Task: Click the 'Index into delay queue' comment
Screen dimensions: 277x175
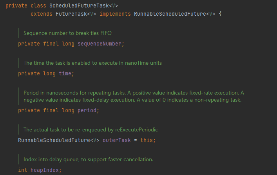Action: pyautogui.click(x=88, y=159)
